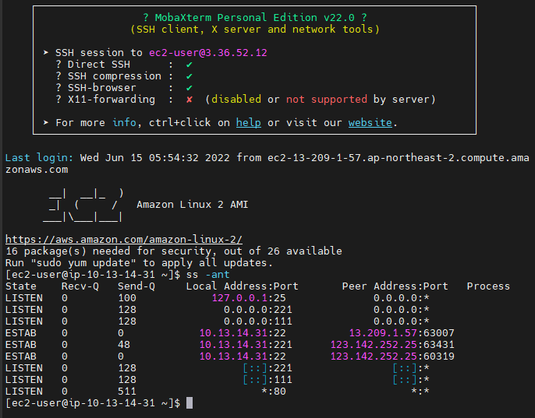Click the Amazon Linux 2 AMI text

(193, 205)
